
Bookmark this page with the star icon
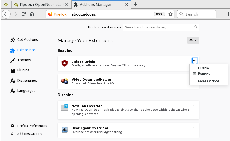(170, 14)
